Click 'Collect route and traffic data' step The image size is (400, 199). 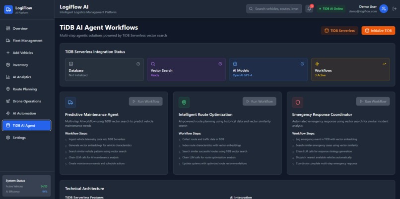203,139
